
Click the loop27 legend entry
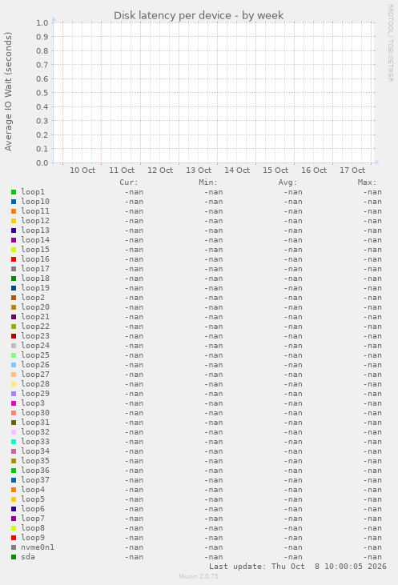[x=35, y=375]
